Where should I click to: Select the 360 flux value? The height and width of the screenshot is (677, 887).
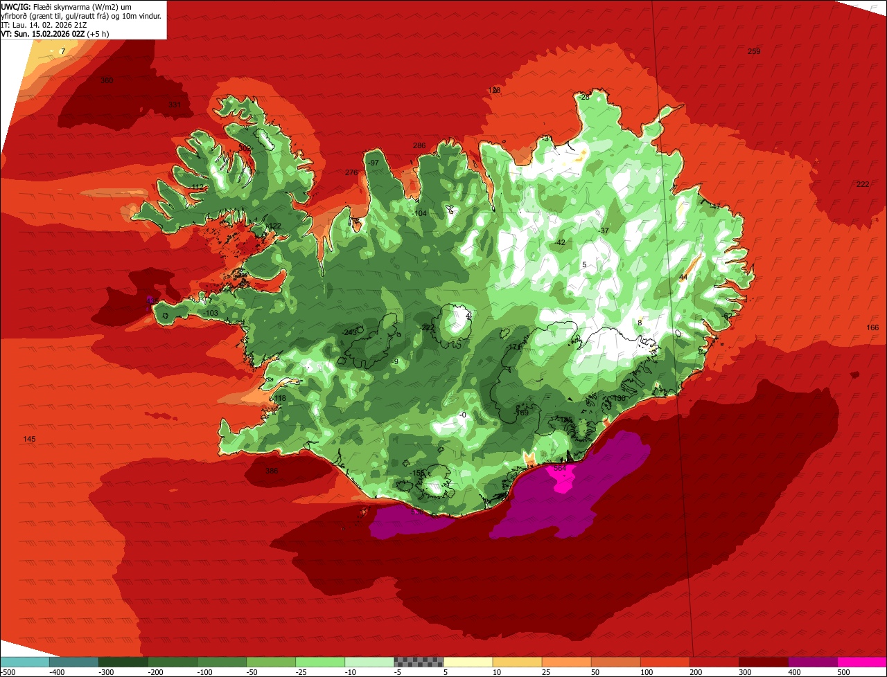pyautogui.click(x=107, y=80)
